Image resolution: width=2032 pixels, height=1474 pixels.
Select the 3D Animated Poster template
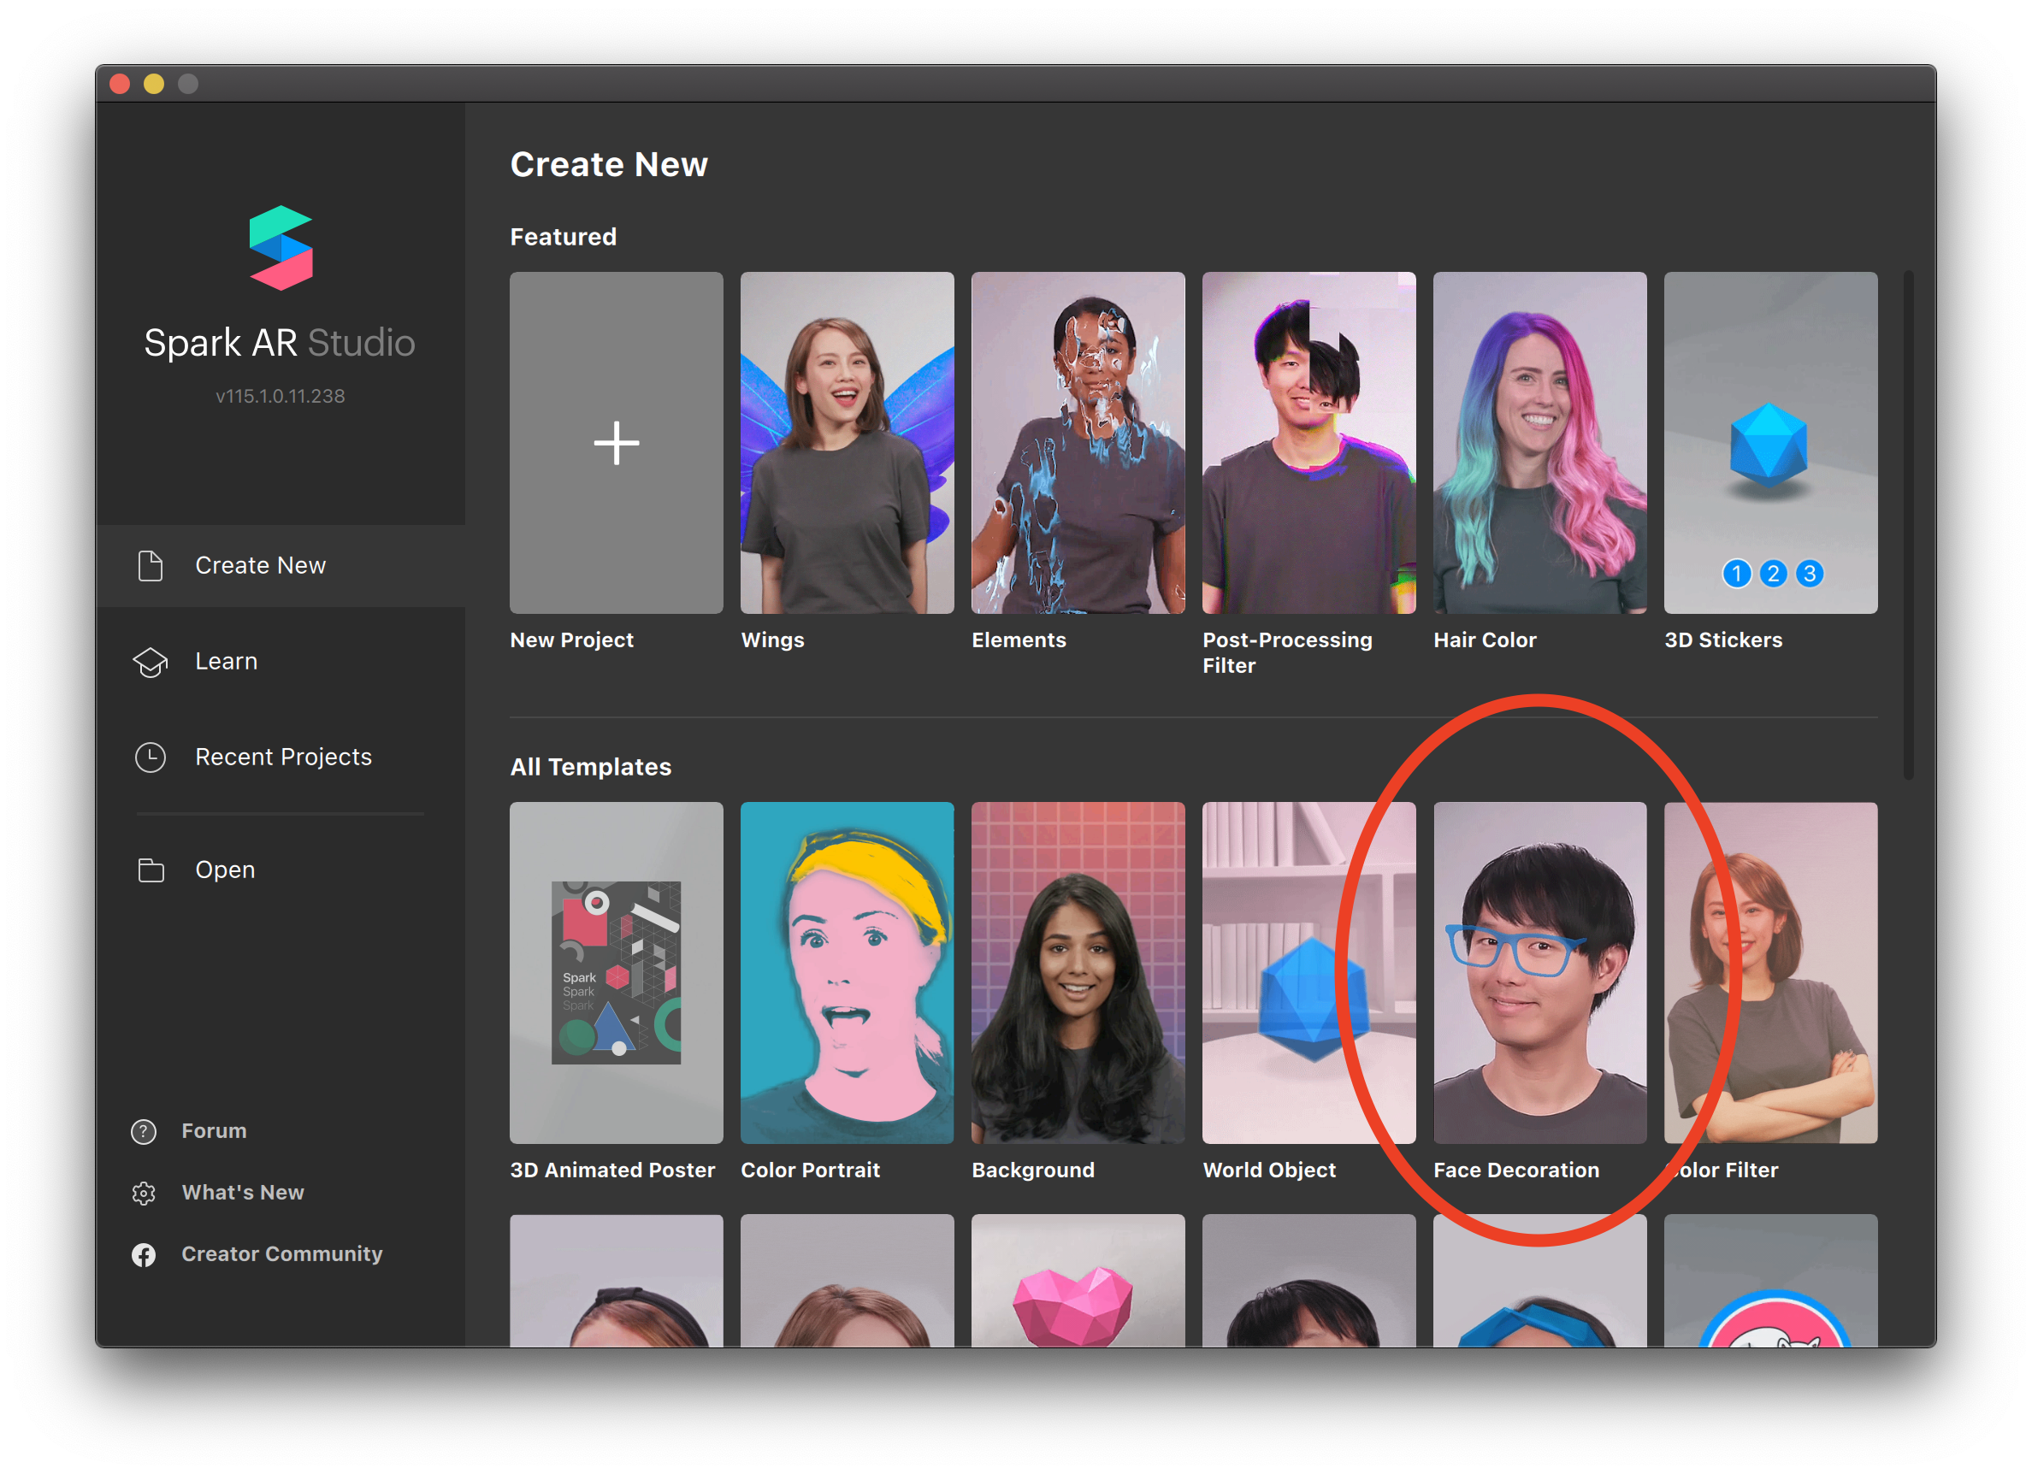point(617,972)
